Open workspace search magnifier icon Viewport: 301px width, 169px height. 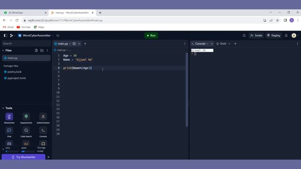[x=244, y=36]
